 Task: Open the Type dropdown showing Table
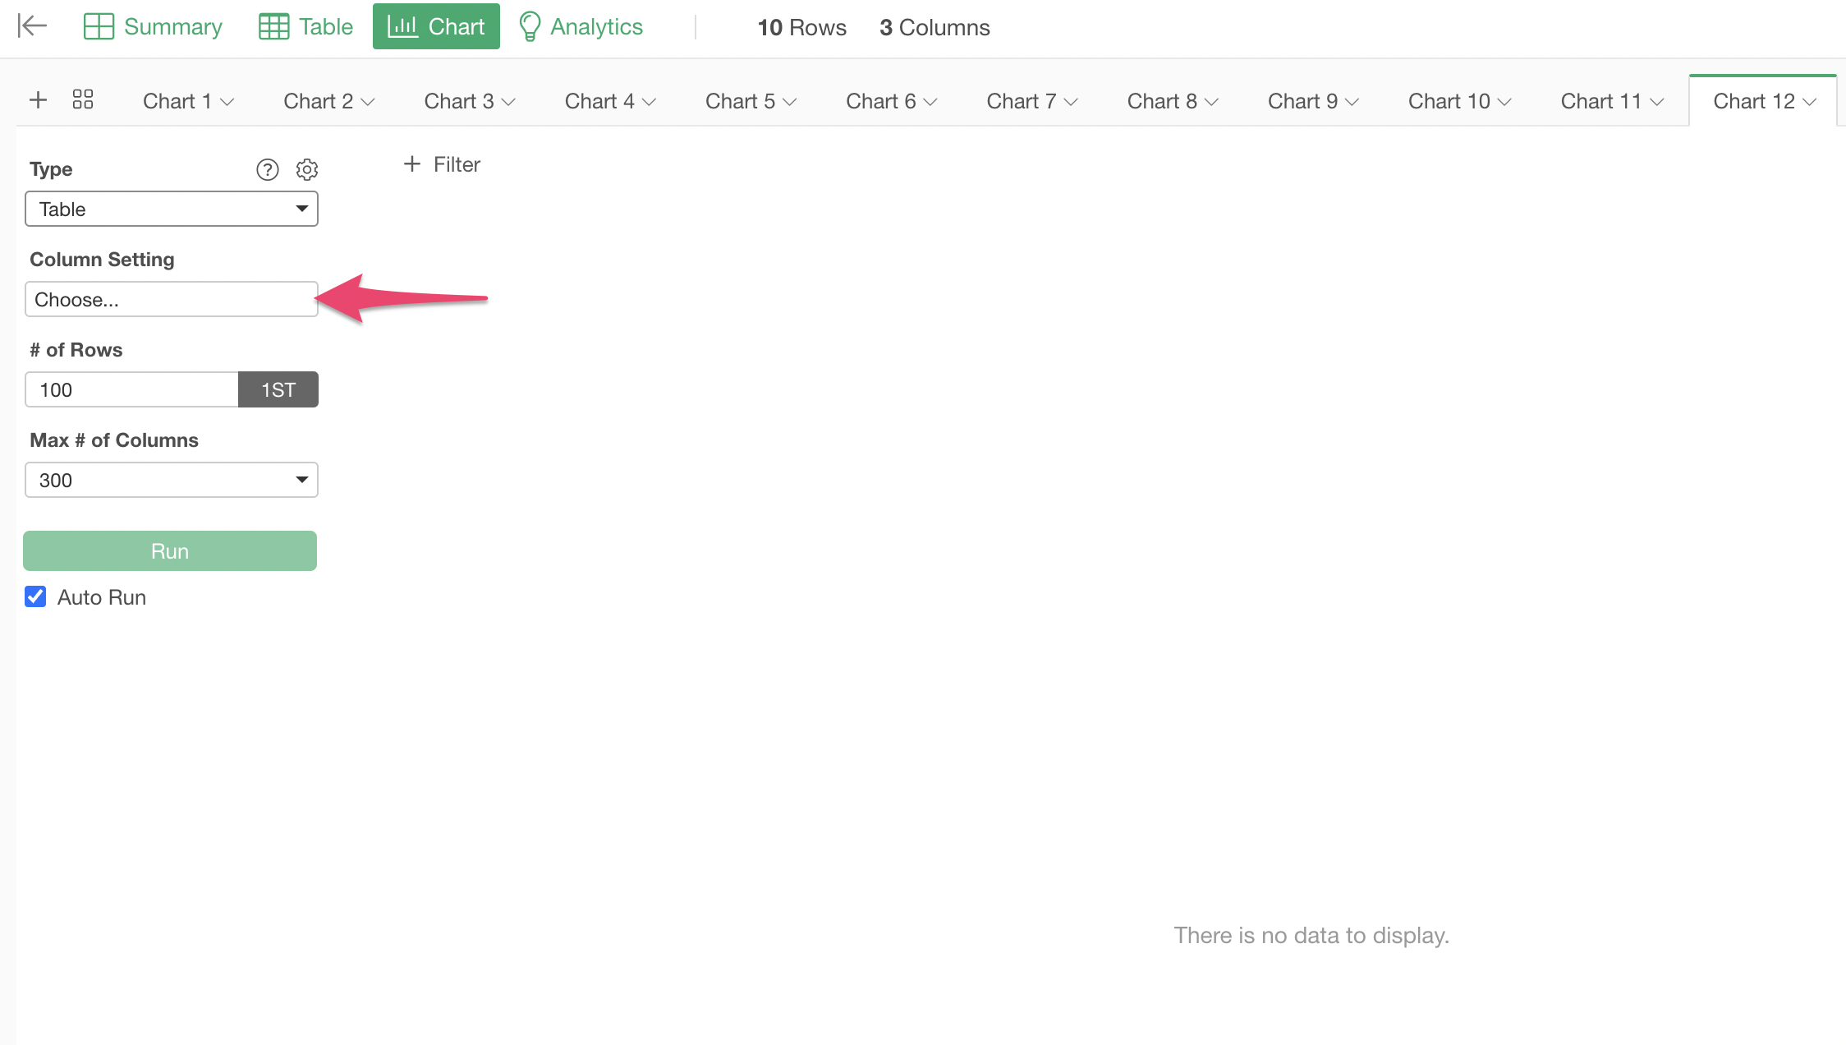172,209
